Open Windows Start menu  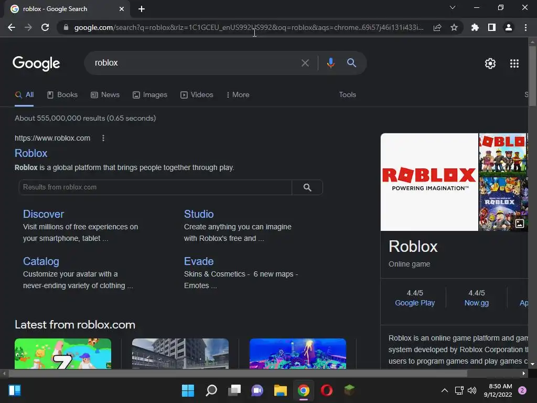pos(188,390)
